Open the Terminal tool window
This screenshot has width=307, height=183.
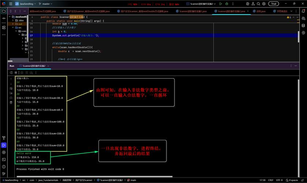[x=4, y=160]
